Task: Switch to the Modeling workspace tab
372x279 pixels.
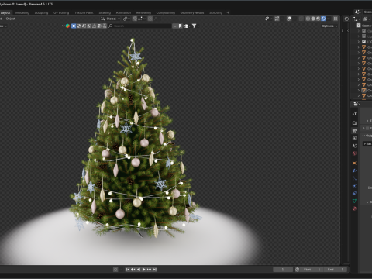Action: click(22, 12)
